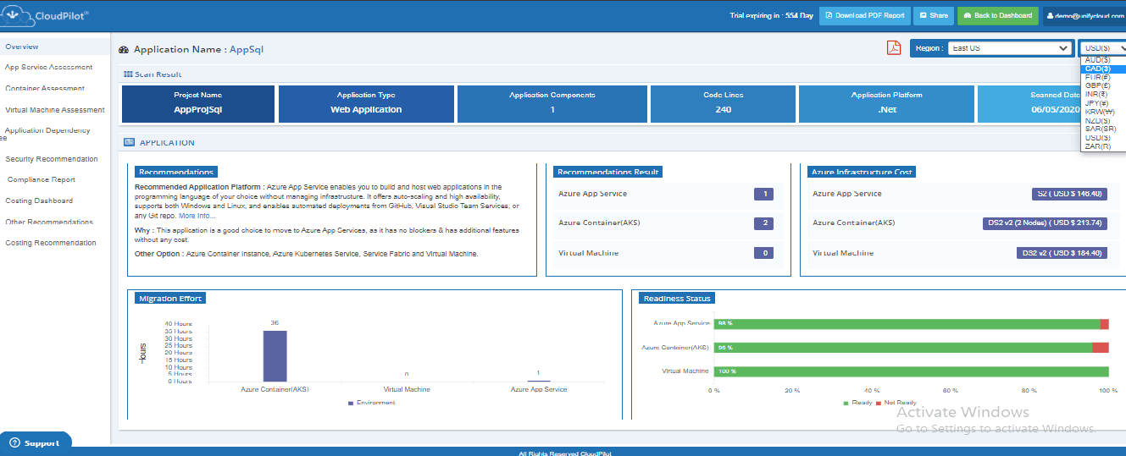Open App Service Assessment in sidebar
The width and height of the screenshot is (1126, 456).
pos(49,67)
